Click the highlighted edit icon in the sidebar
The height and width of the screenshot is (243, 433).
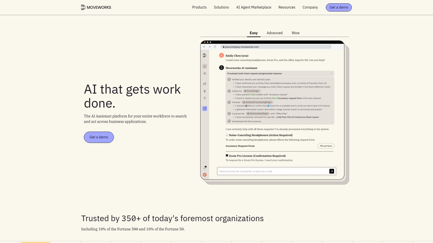(204, 109)
